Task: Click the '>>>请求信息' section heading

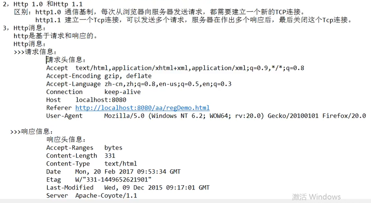Action: click(35, 52)
